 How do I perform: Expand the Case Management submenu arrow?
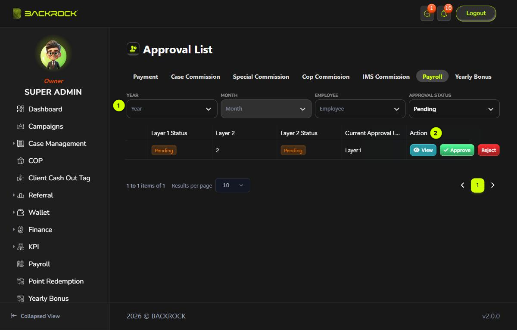click(x=14, y=144)
